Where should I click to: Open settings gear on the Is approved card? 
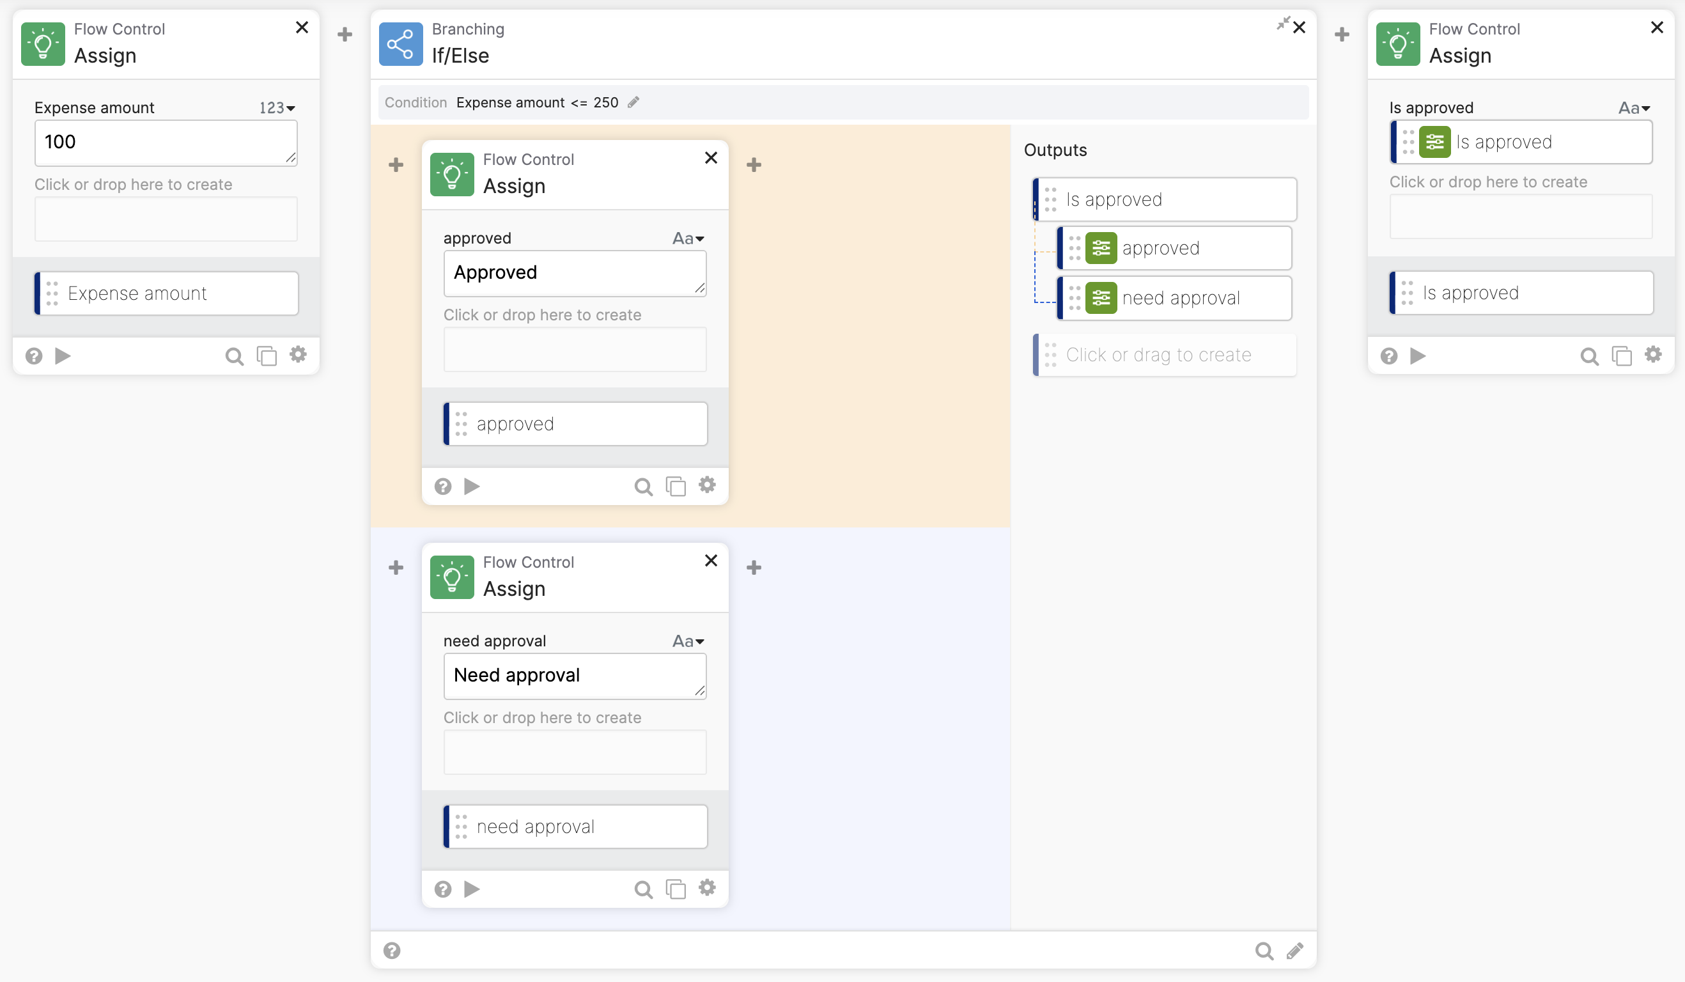point(1654,355)
